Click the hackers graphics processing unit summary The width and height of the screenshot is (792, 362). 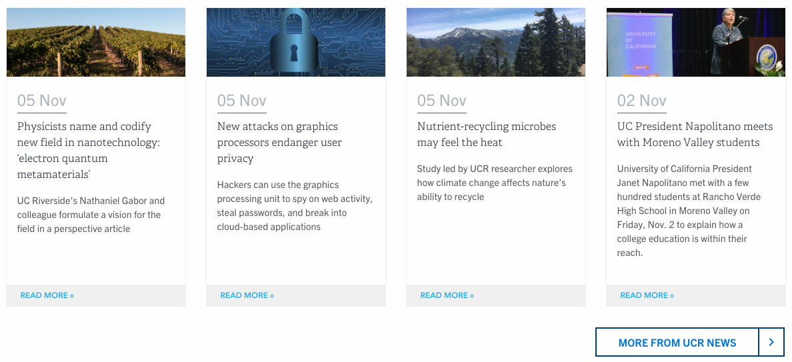pyautogui.click(x=295, y=205)
